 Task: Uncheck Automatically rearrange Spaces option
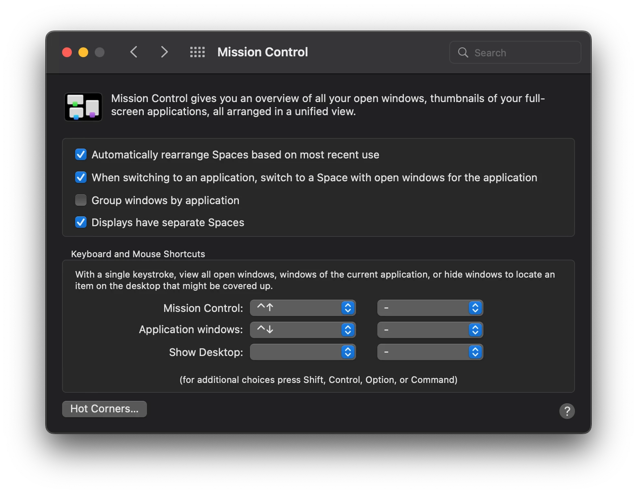tap(81, 155)
